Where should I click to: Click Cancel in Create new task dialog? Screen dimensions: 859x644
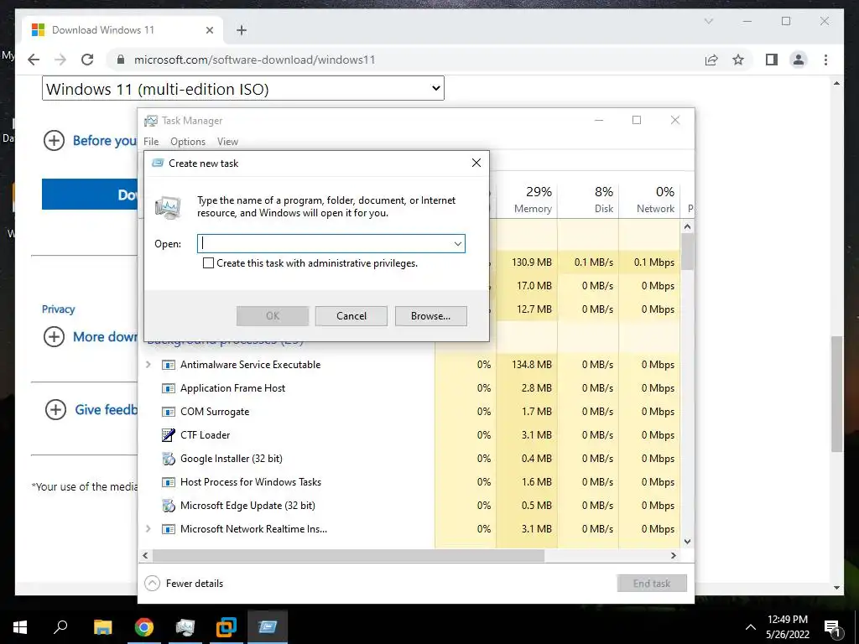coord(351,316)
